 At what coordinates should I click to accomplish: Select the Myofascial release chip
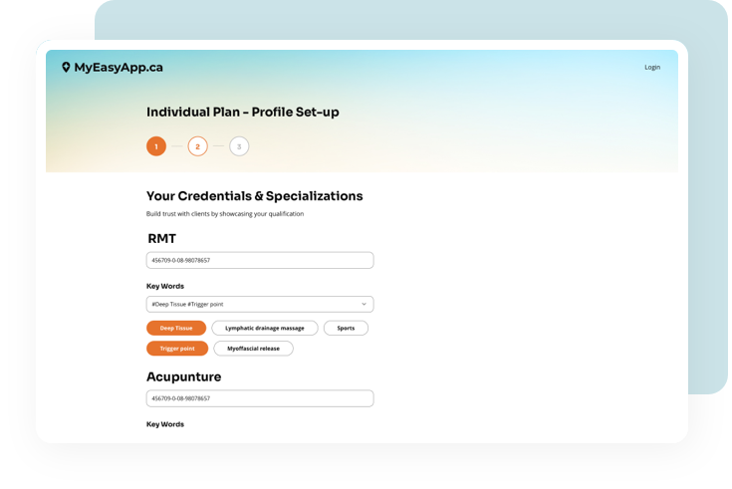(x=253, y=349)
